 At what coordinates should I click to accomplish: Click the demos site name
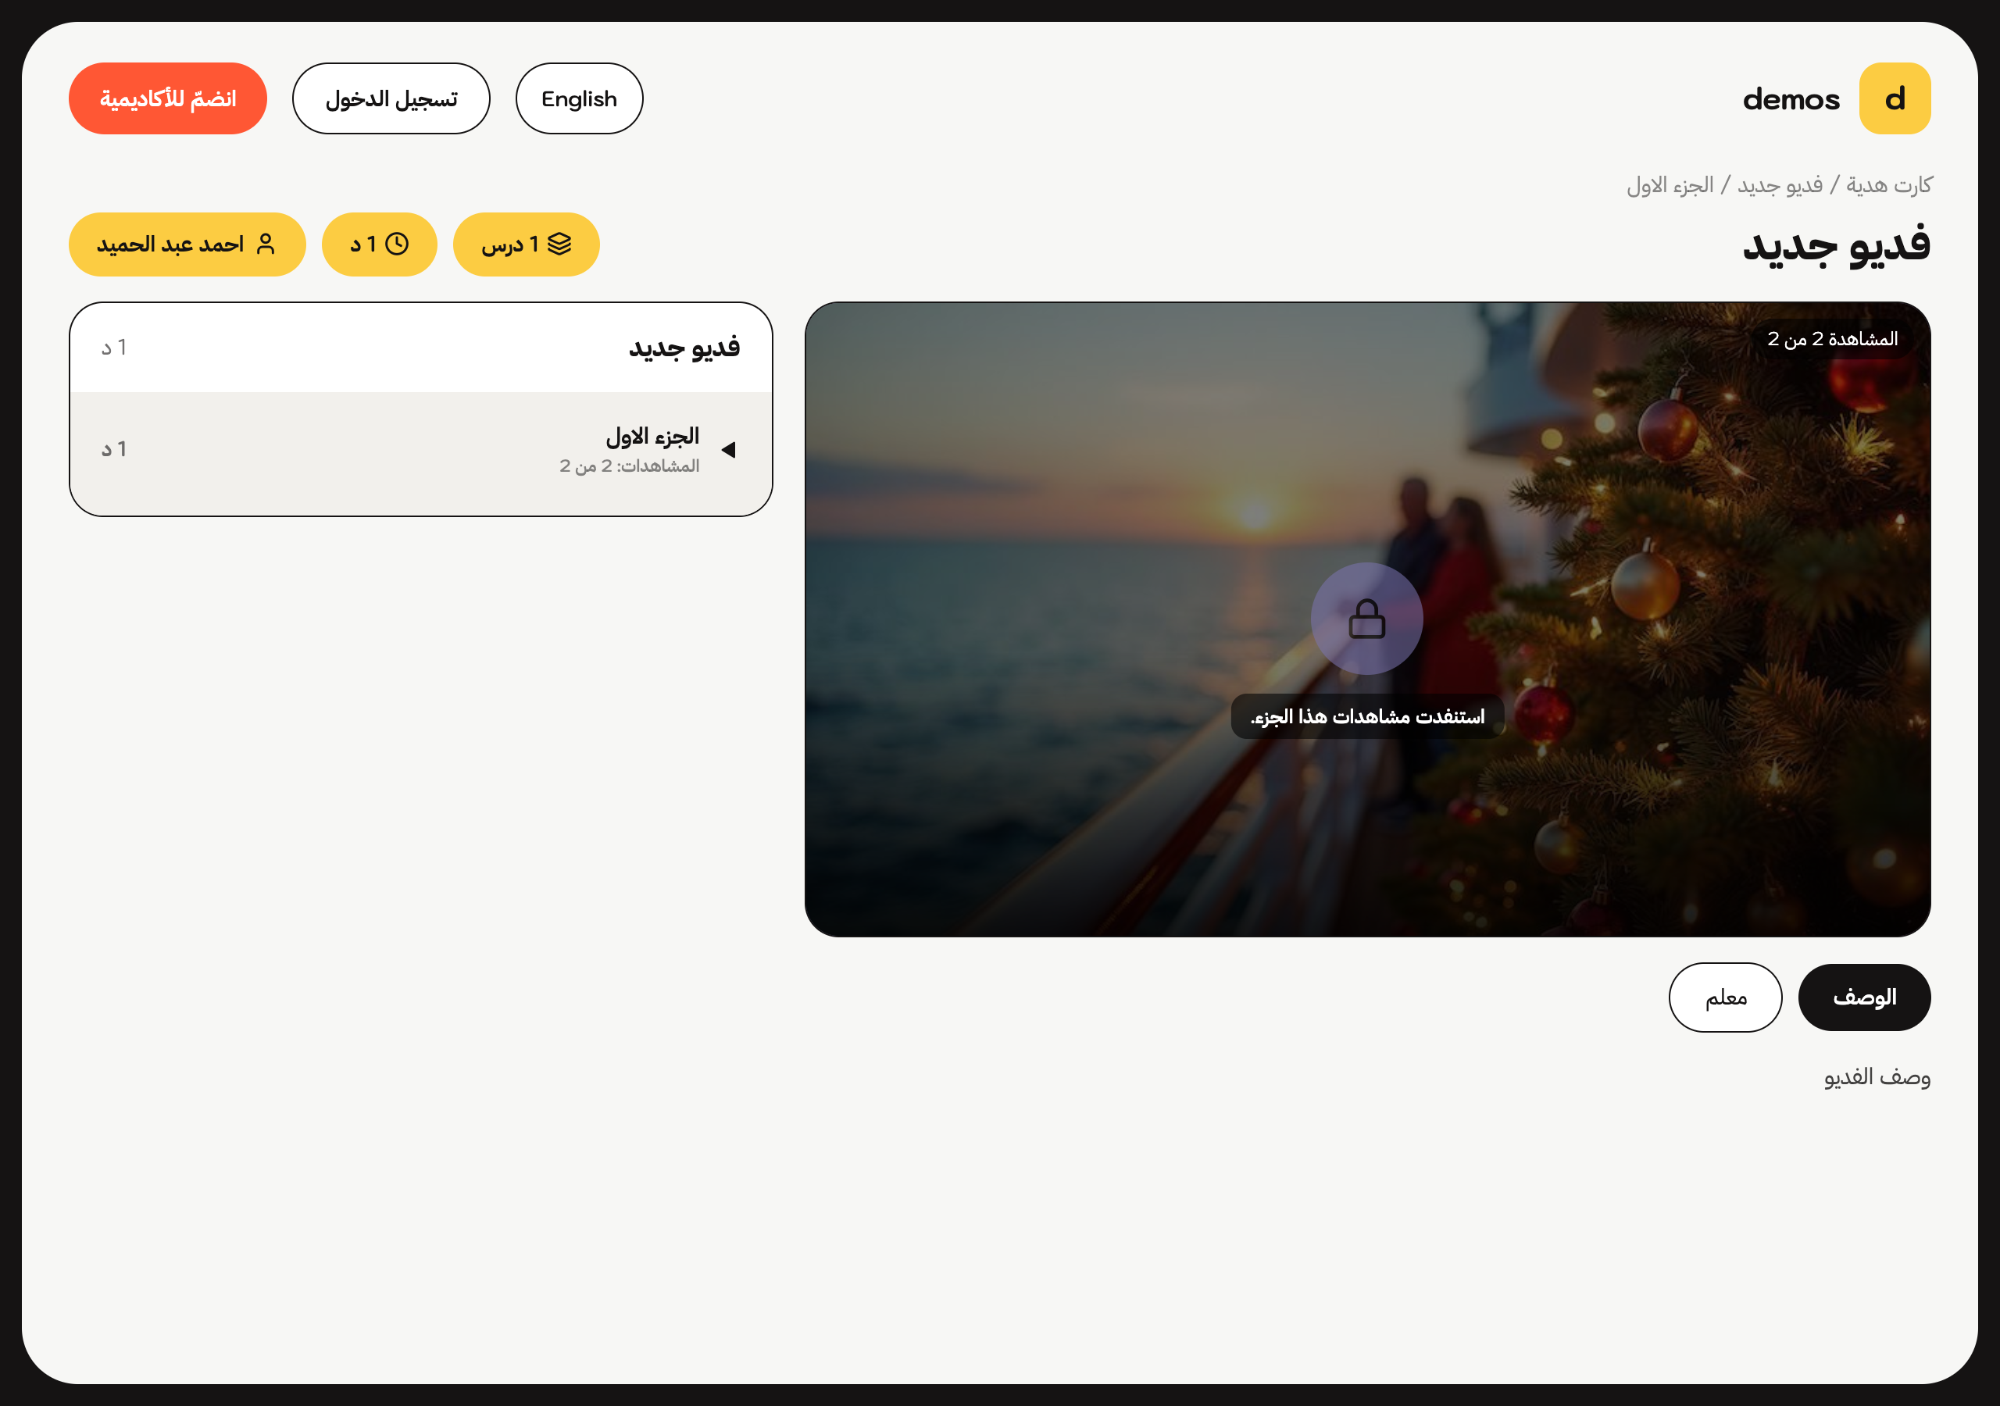[x=1791, y=99]
